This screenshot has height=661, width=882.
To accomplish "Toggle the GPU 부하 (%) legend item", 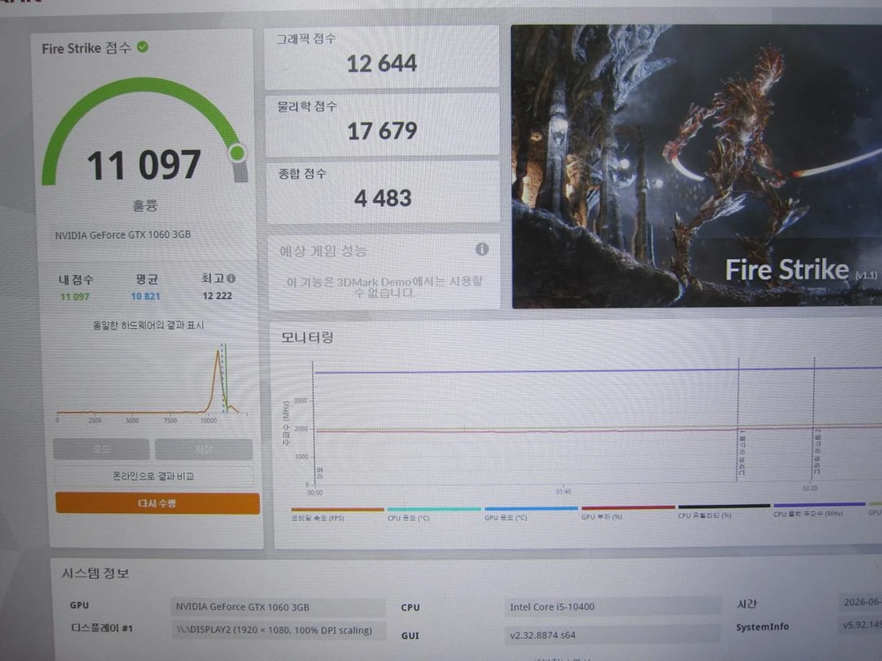I will tap(627, 513).
